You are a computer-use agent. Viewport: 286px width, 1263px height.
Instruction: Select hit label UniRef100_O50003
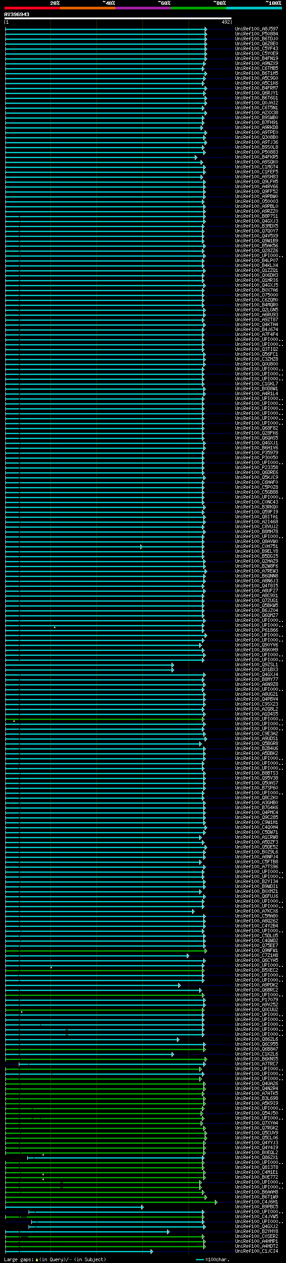(257, 202)
